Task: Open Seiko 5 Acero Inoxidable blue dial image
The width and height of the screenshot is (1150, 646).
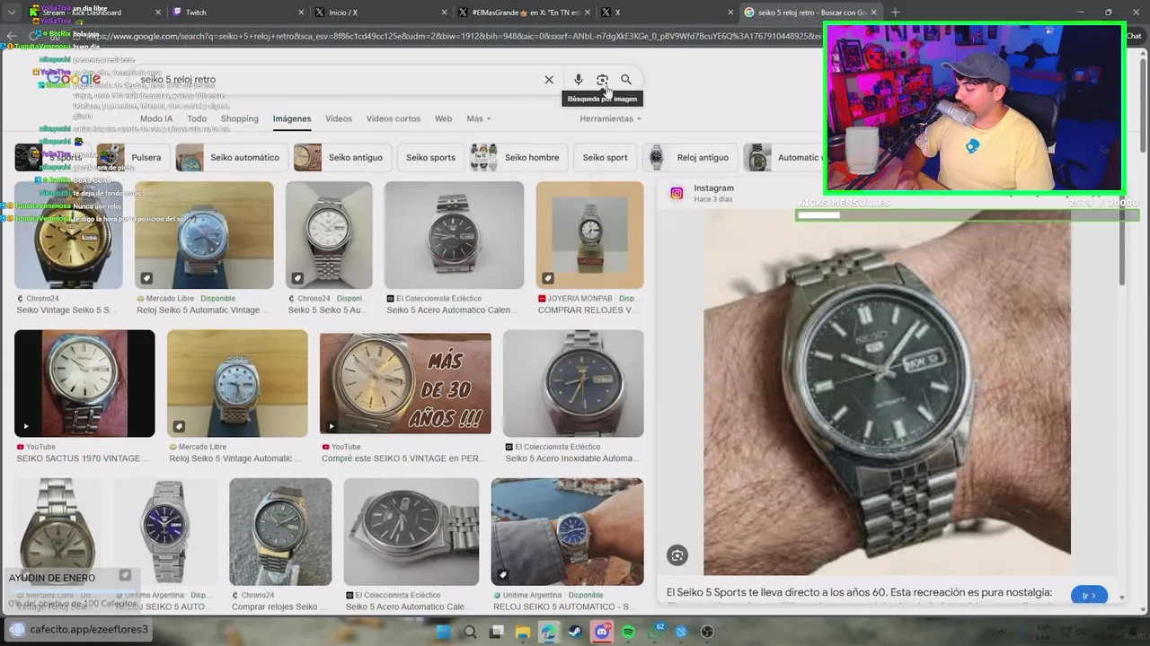Action: click(x=573, y=383)
